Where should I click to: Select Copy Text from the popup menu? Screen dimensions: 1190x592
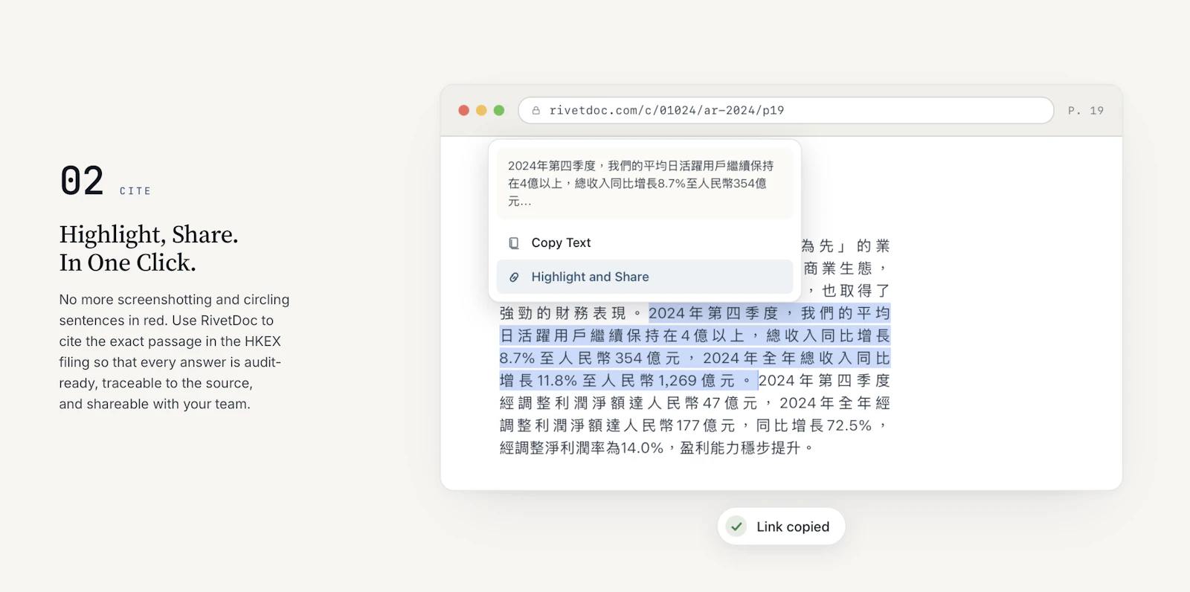click(645, 243)
